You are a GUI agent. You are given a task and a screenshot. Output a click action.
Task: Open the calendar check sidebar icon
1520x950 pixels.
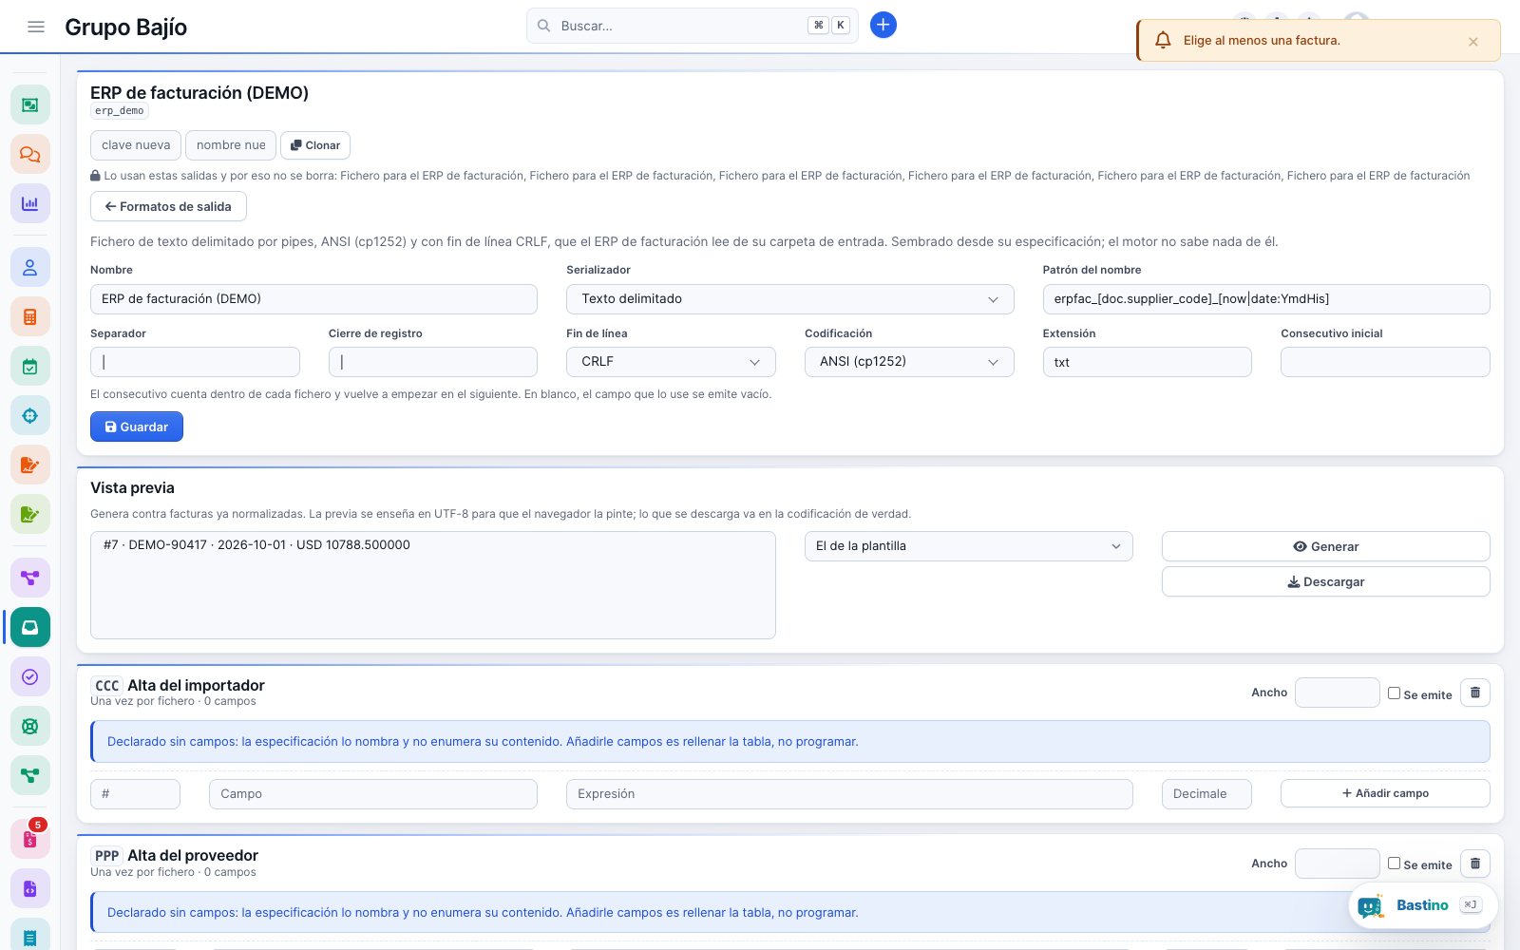[30, 367]
